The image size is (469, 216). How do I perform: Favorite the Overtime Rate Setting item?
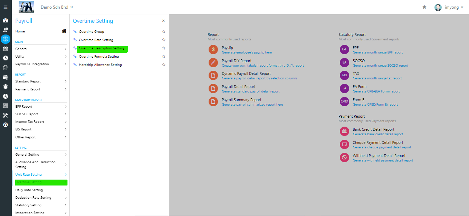[164, 40]
